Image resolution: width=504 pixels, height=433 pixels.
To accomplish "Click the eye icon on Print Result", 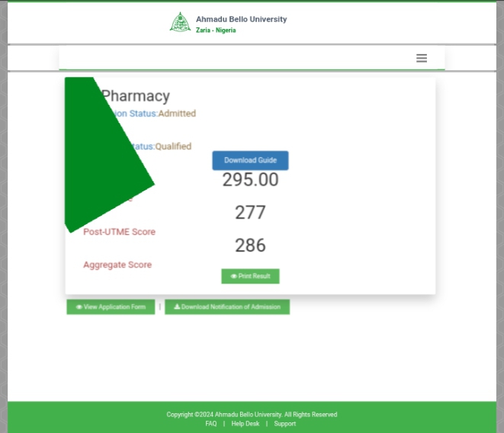I will (x=234, y=276).
